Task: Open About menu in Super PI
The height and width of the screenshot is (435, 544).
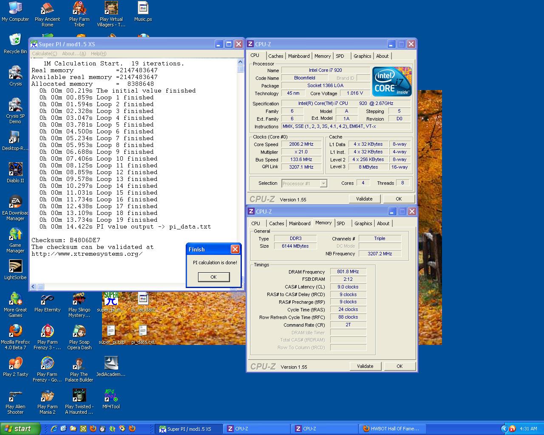Action: pyautogui.click(x=74, y=54)
